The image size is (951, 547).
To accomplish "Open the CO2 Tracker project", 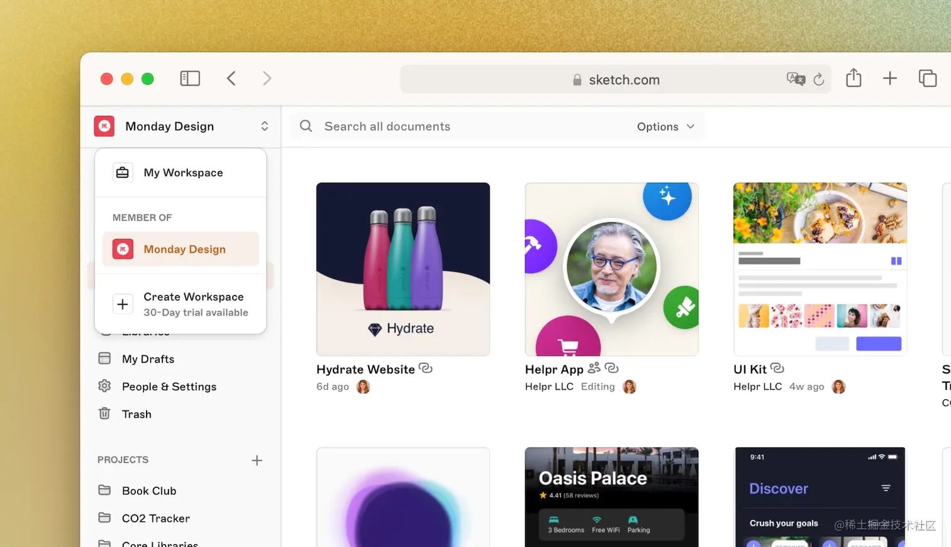I will (x=156, y=519).
